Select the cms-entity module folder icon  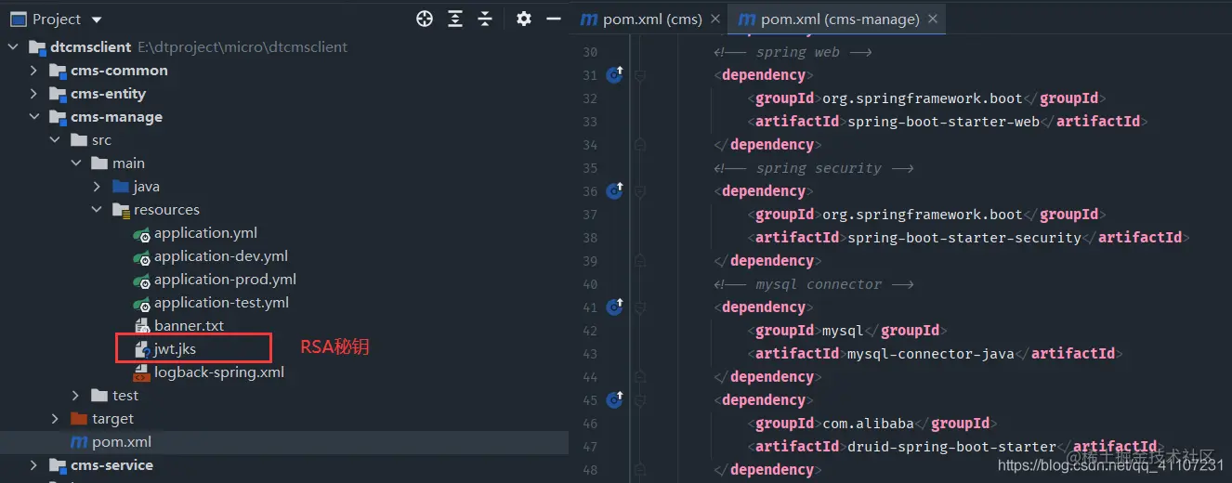[x=58, y=94]
